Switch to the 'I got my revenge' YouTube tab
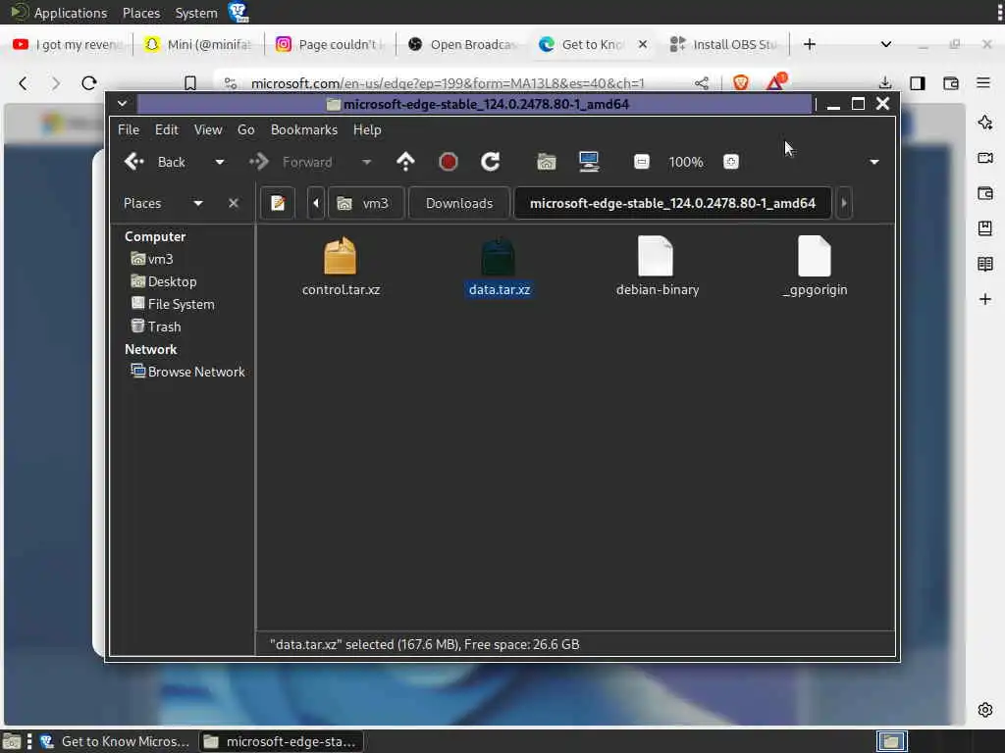1005x753 pixels. click(68, 44)
